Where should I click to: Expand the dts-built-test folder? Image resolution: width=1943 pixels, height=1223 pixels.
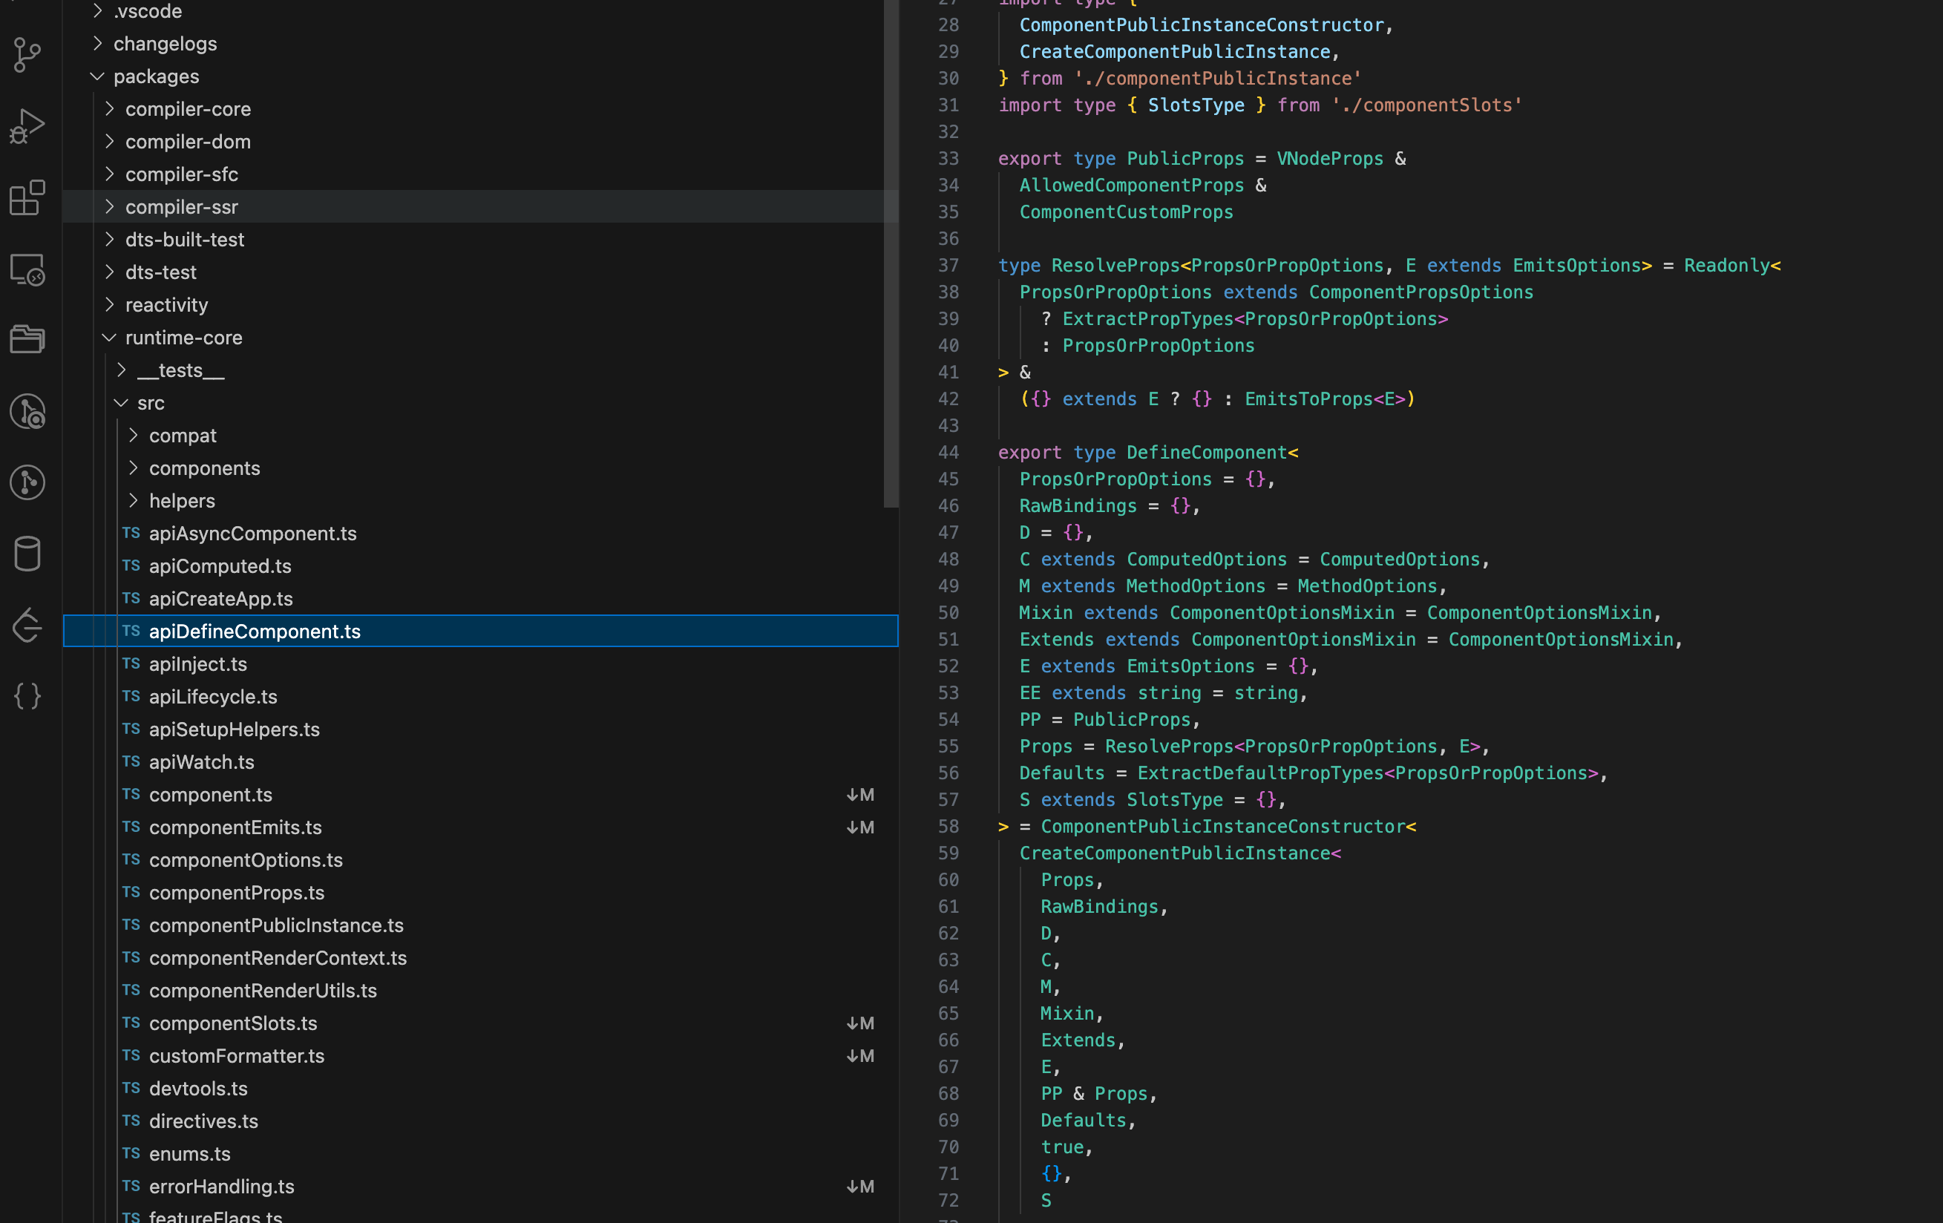[x=110, y=240]
